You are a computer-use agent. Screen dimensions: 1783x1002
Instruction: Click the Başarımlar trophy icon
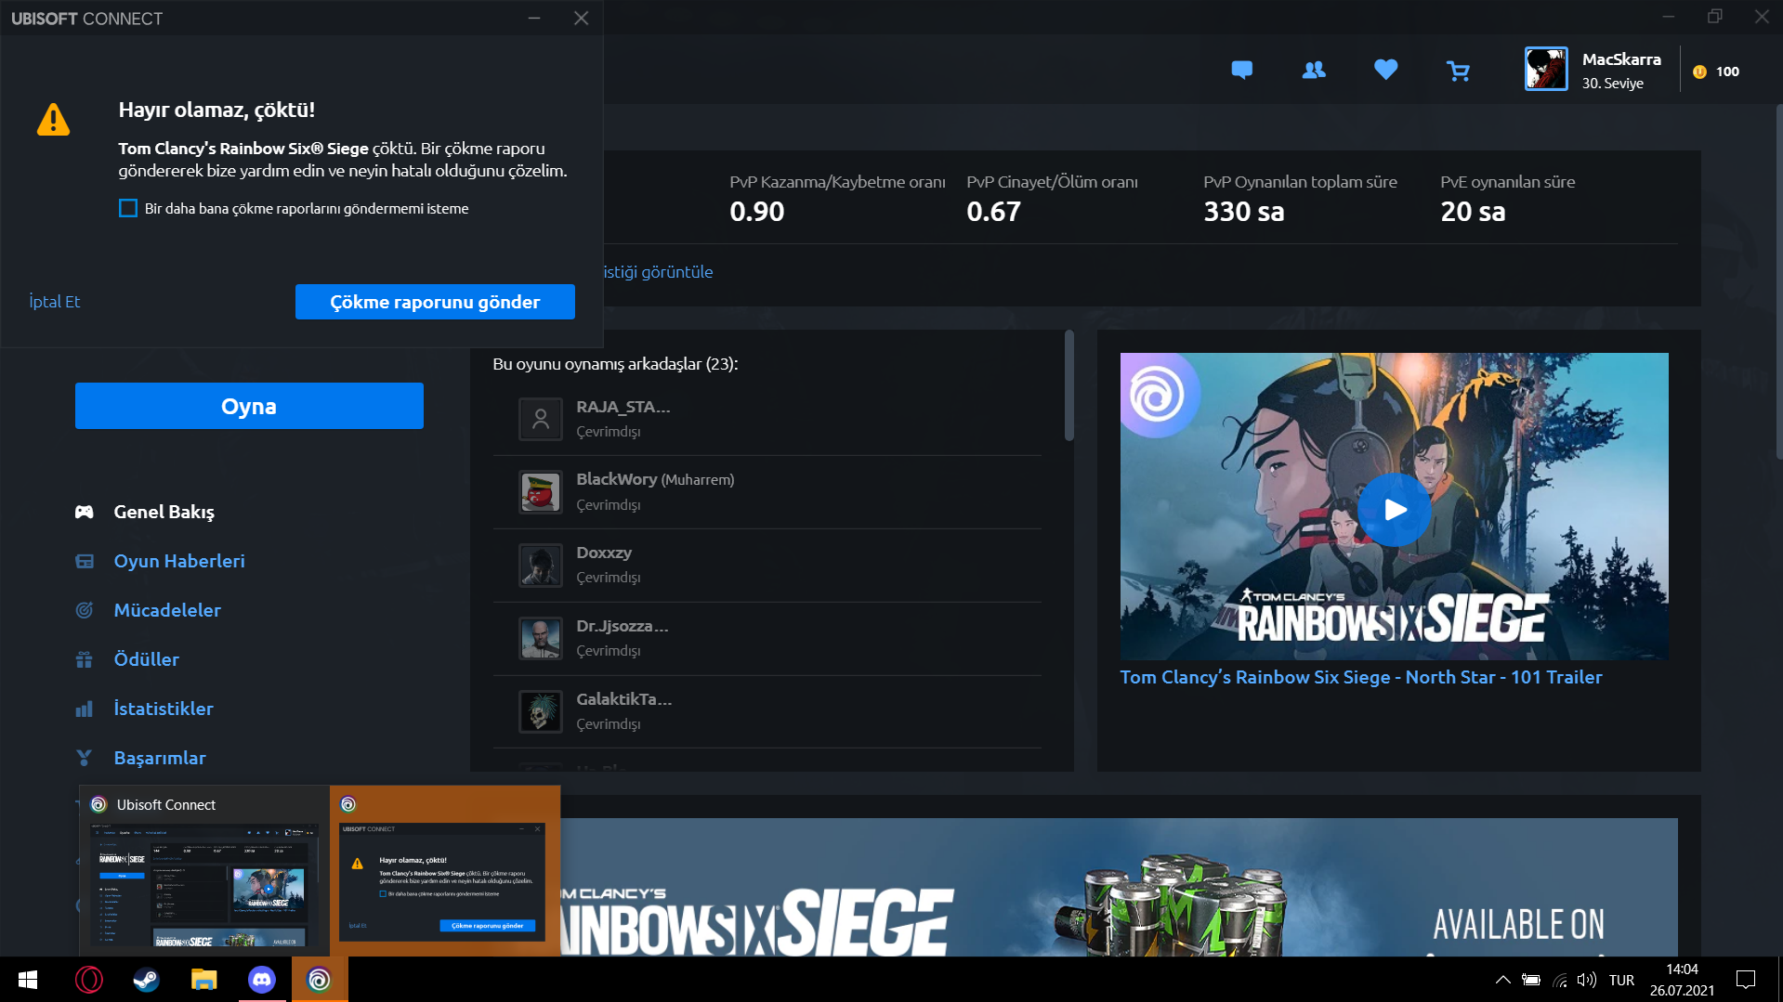(x=85, y=758)
